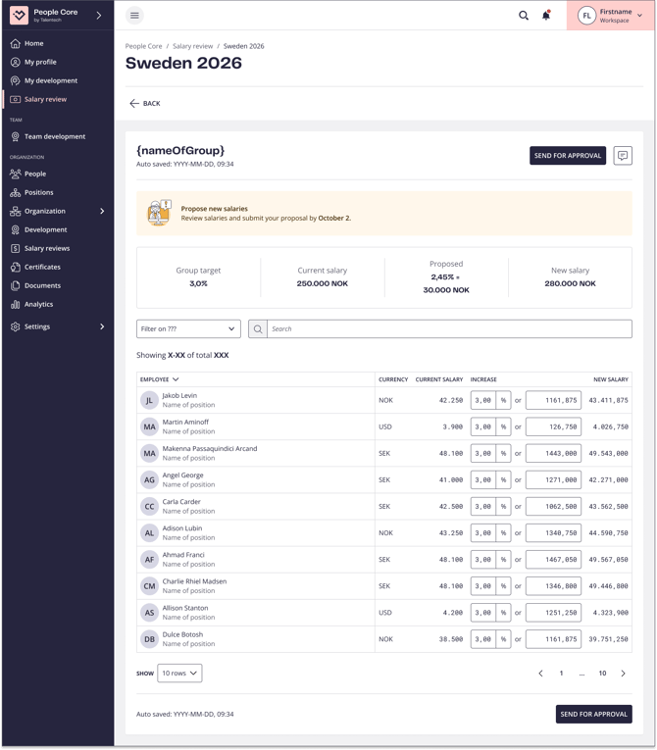Click top SEND FOR APPROVAL button
The width and height of the screenshot is (657, 750).
point(568,156)
